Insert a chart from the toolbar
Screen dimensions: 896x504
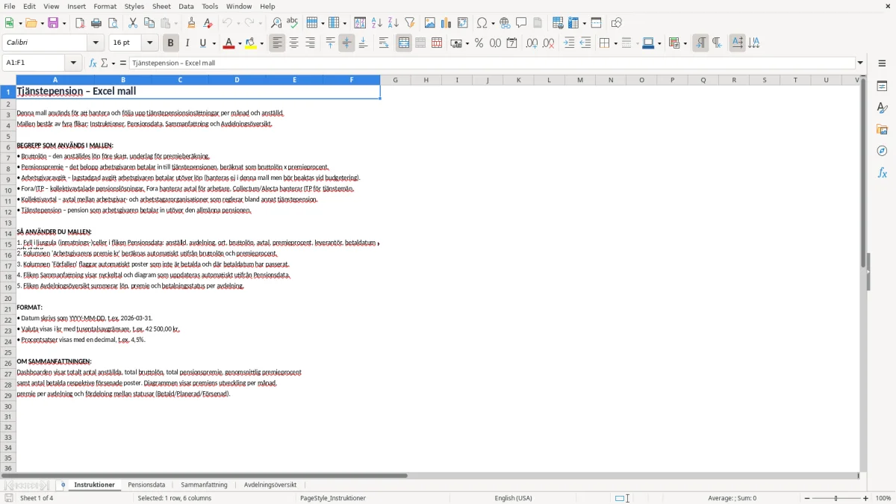(447, 23)
